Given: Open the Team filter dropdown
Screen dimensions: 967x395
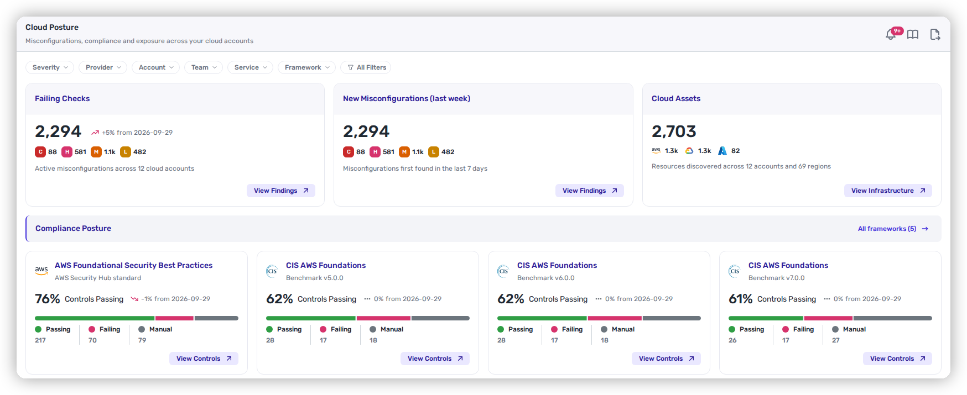Looking at the screenshot, I should coord(204,67).
